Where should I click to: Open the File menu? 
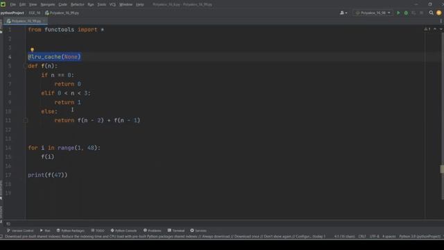tap(12, 5)
